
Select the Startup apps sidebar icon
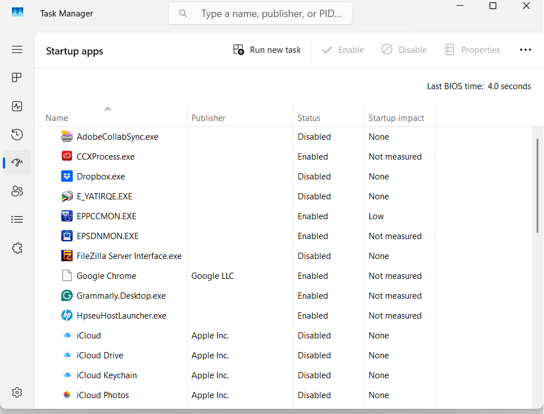point(17,162)
